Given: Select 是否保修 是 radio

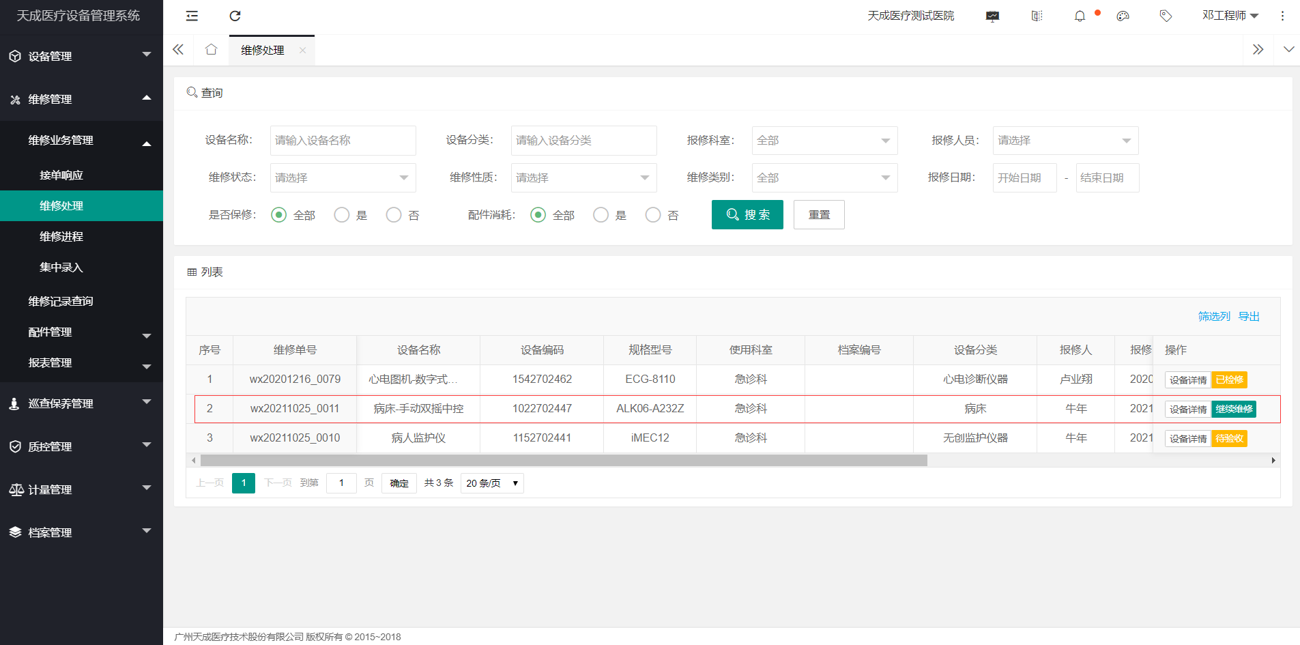Looking at the screenshot, I should 342,215.
